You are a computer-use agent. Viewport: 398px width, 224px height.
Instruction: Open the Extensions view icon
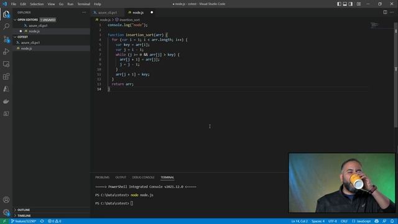click(x=6, y=77)
